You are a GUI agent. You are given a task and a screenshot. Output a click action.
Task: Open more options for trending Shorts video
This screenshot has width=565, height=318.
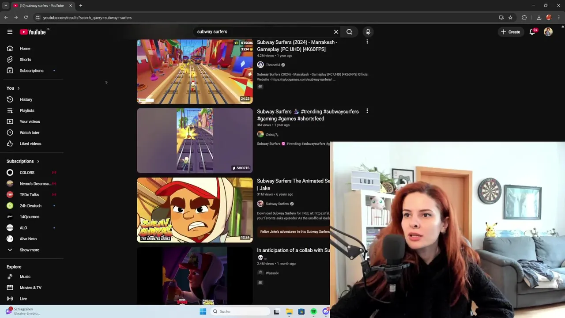click(367, 111)
